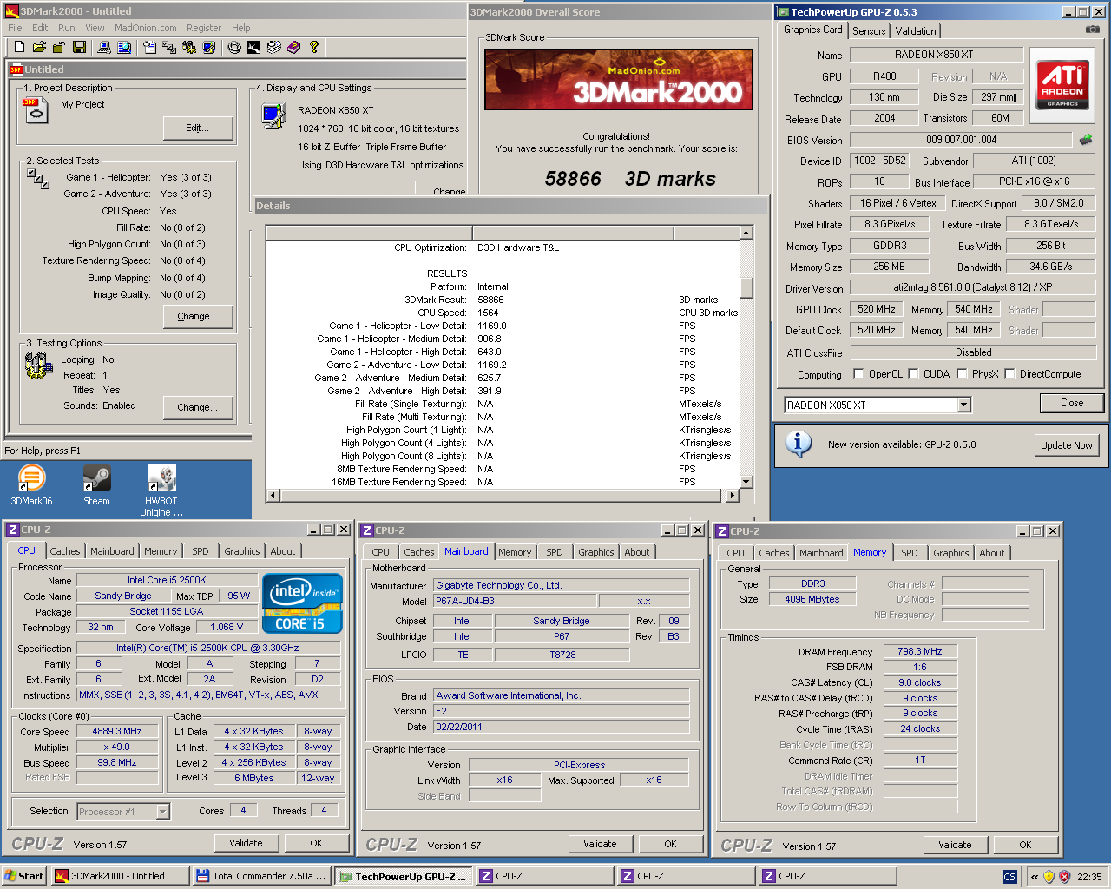The height and width of the screenshot is (889, 1111).
Task: Open the Help menu in 3DMark2000
Action: click(x=241, y=28)
